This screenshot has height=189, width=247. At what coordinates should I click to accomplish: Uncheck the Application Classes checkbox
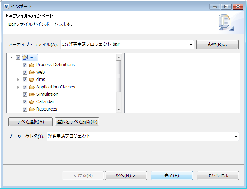pos(25,87)
